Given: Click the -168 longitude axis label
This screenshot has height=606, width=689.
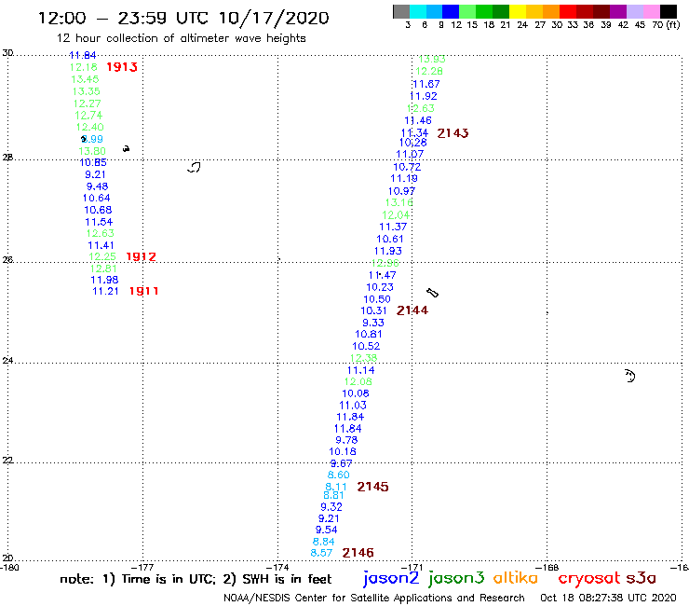Looking at the screenshot, I should tap(548, 567).
